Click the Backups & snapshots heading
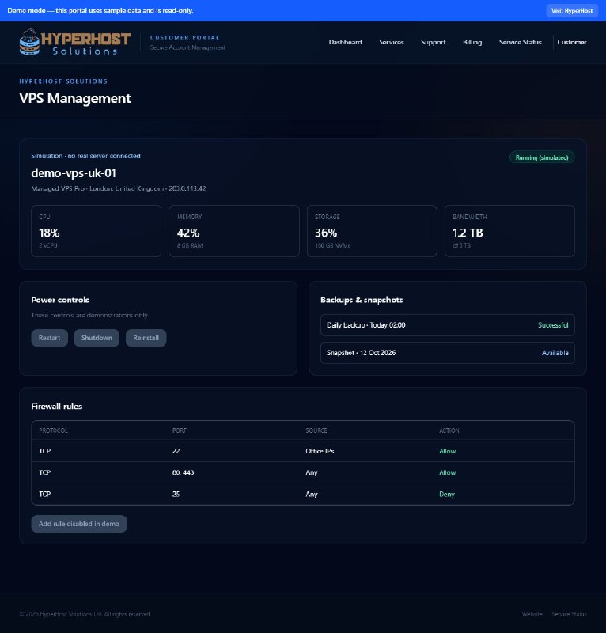 (x=362, y=300)
